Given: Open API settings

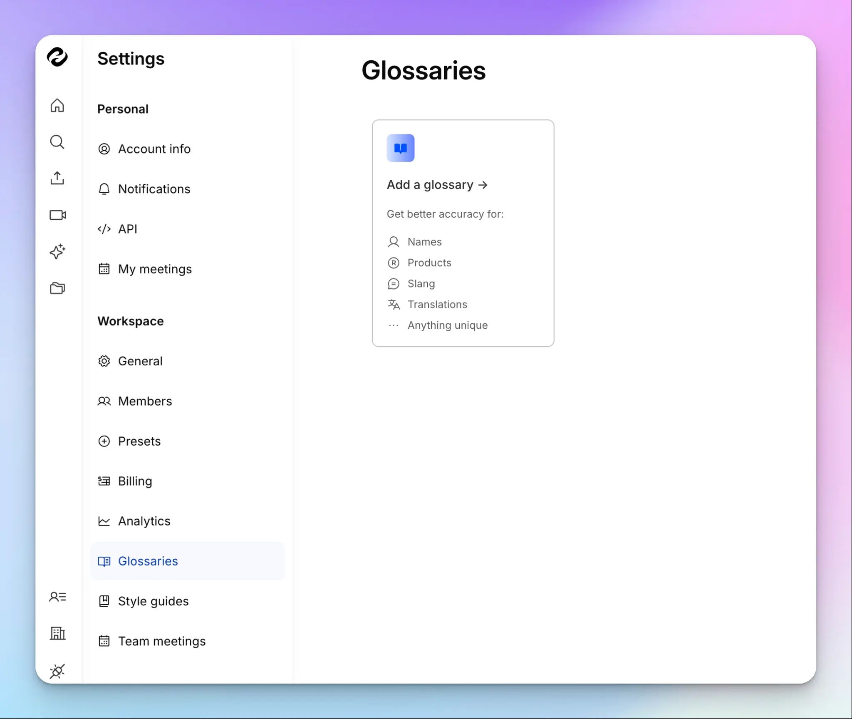Looking at the screenshot, I should pos(128,229).
